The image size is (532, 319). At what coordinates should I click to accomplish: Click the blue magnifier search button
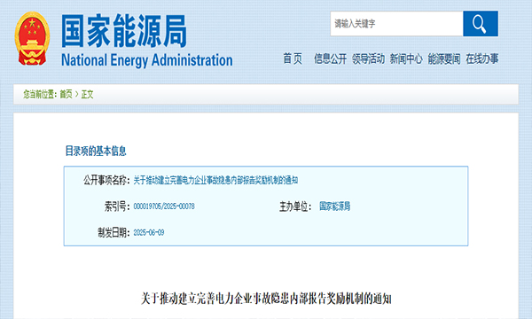coord(481,23)
